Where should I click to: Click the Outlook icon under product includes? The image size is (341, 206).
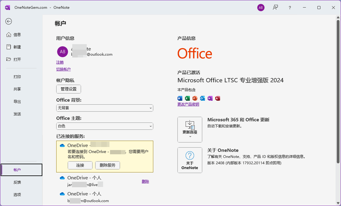click(x=203, y=98)
